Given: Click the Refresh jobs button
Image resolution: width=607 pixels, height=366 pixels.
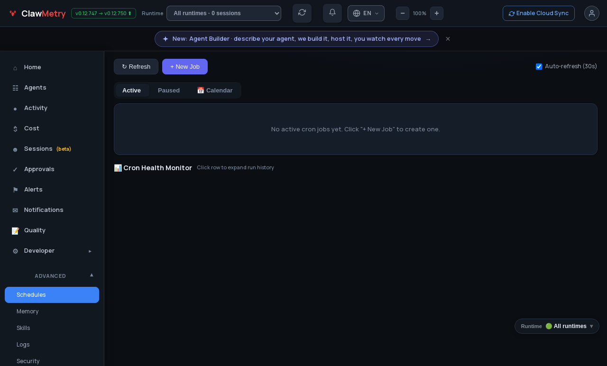Looking at the screenshot, I should coord(136,67).
